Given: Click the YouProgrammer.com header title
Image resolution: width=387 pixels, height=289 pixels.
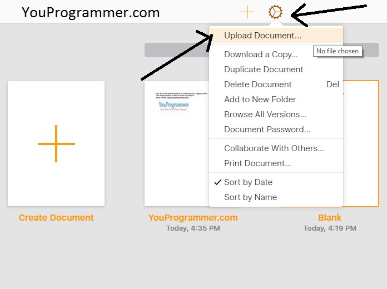Looking at the screenshot, I should click(x=91, y=12).
